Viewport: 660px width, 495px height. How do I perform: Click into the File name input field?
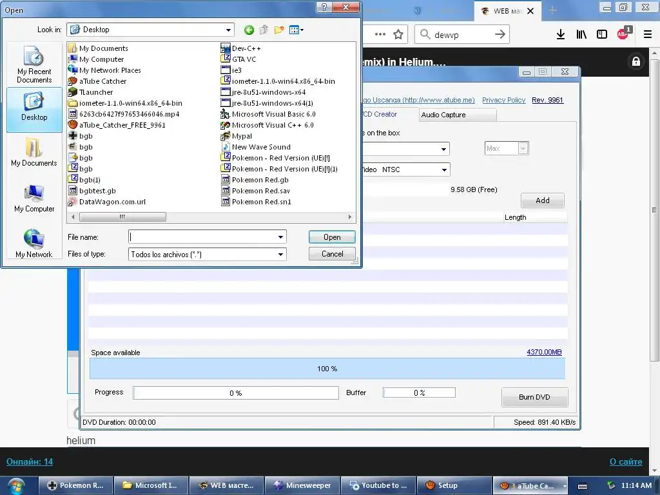tap(202, 237)
